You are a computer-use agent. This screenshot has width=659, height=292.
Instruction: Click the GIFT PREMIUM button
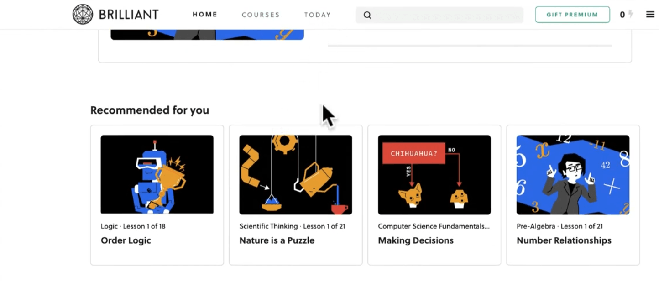coord(572,14)
